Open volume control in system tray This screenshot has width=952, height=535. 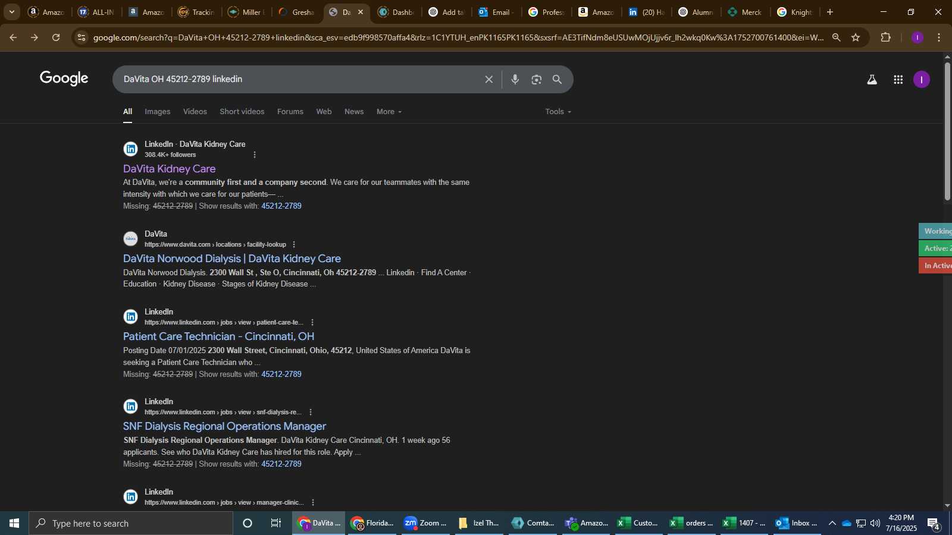[x=875, y=524]
